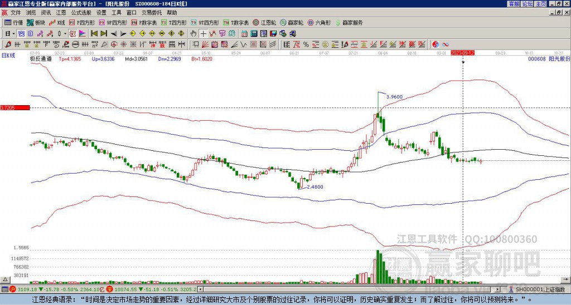571x305 pixels.
Task: Click the blue infinity loop icon
Action: (x=446, y=45)
